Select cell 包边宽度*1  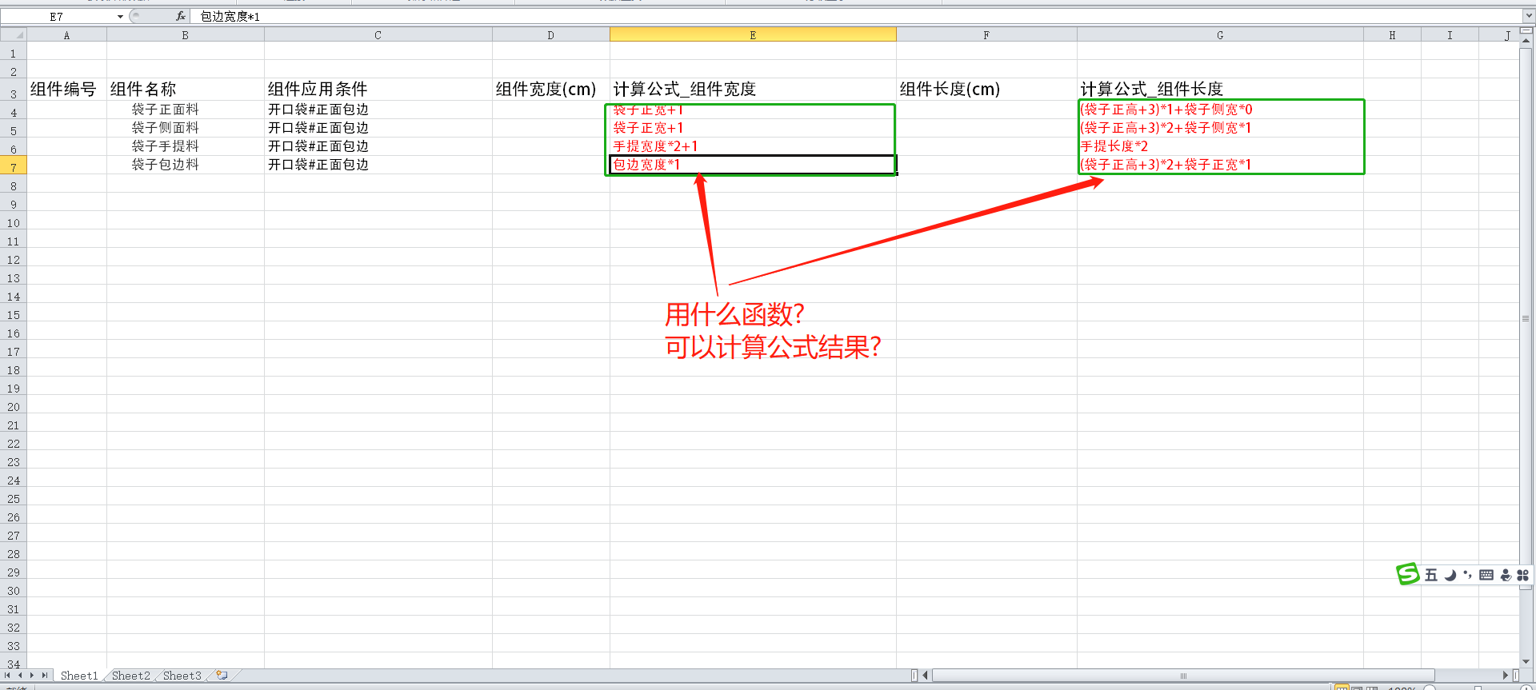tap(753, 165)
